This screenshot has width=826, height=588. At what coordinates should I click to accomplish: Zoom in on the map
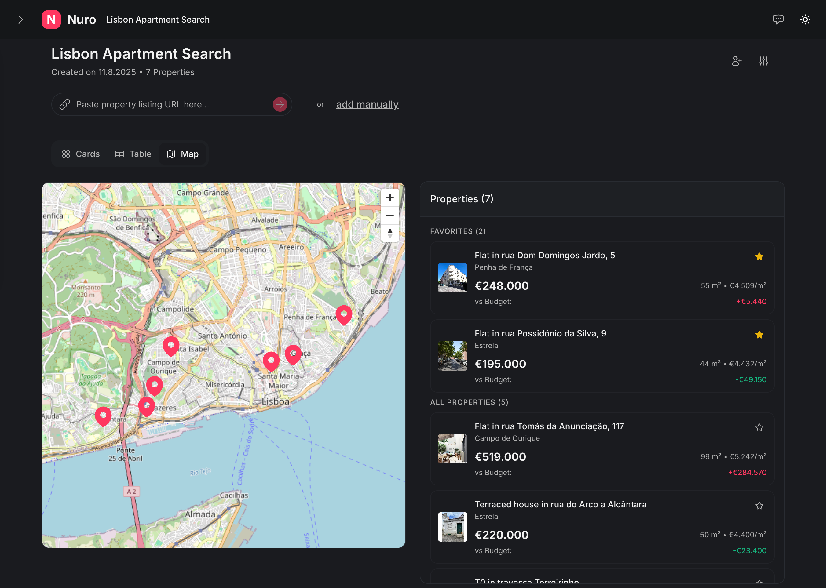(390, 197)
